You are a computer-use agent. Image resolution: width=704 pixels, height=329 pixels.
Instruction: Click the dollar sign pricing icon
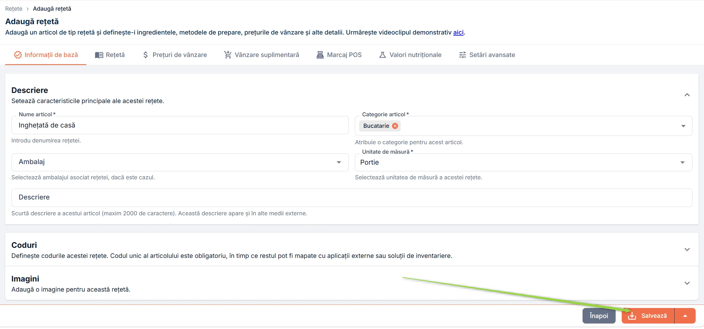(x=146, y=55)
